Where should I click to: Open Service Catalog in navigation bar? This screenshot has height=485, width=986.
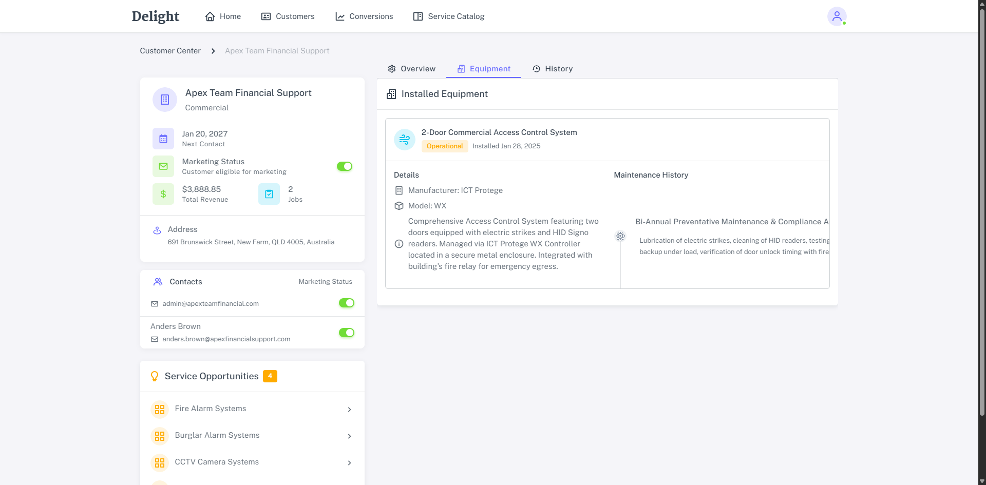coord(449,16)
